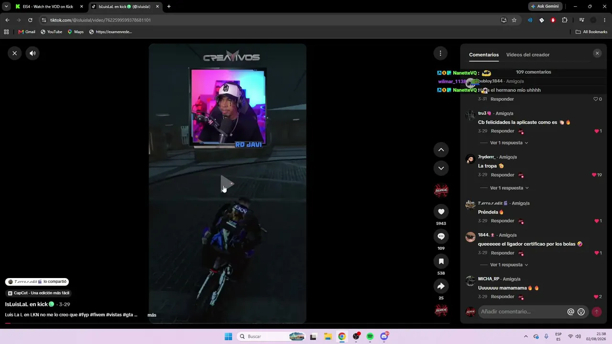Expand the video description with más

point(152,315)
